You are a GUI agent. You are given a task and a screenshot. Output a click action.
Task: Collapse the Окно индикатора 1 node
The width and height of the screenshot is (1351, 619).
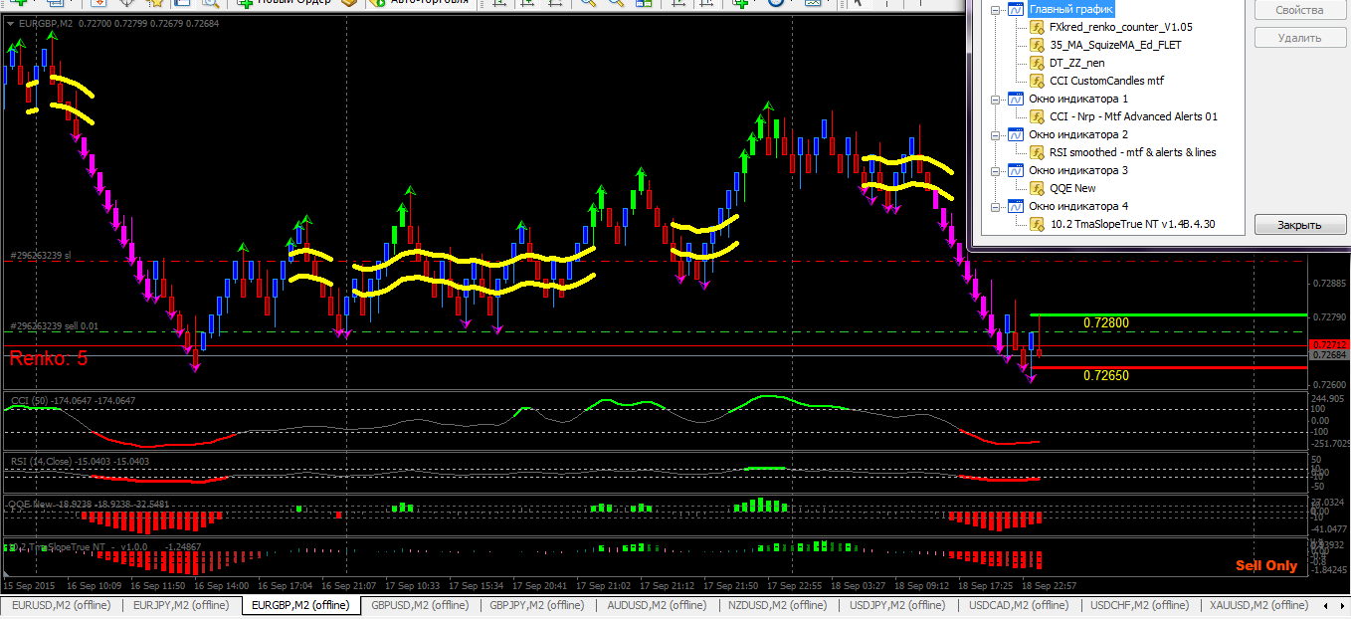click(995, 99)
